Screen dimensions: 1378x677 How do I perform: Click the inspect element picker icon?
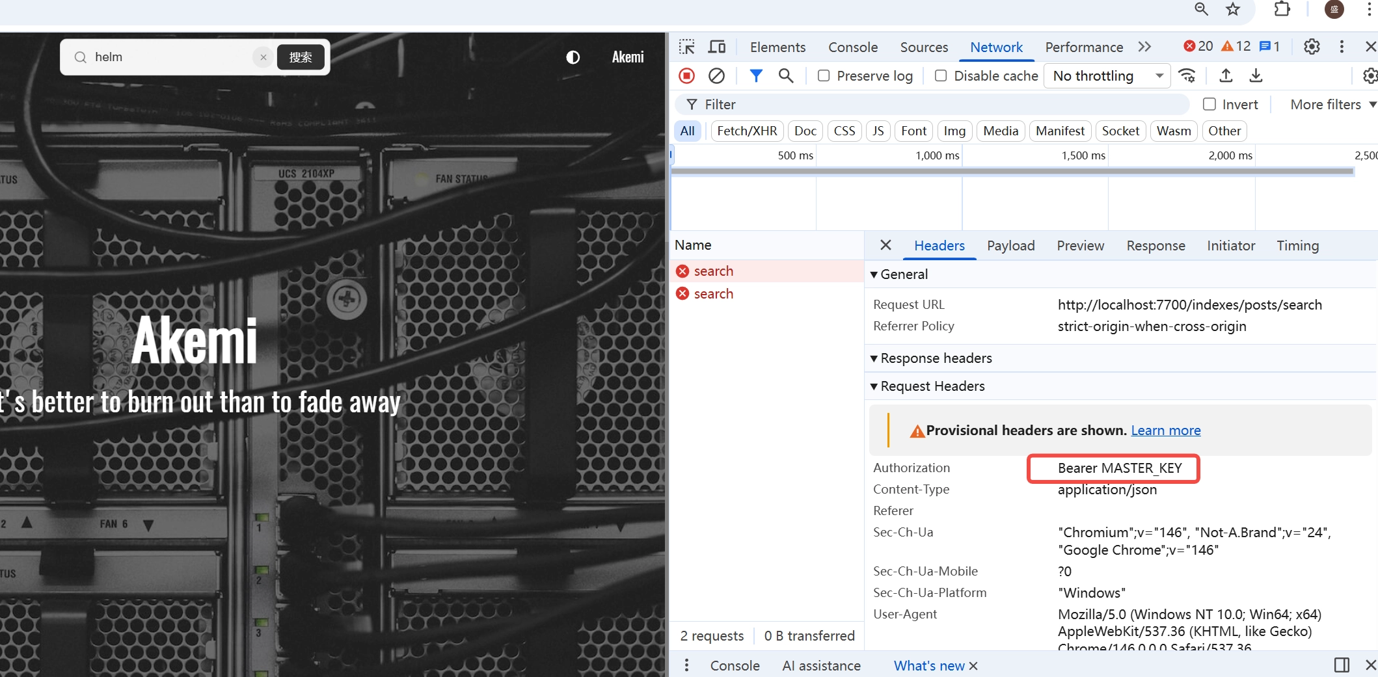click(x=687, y=47)
